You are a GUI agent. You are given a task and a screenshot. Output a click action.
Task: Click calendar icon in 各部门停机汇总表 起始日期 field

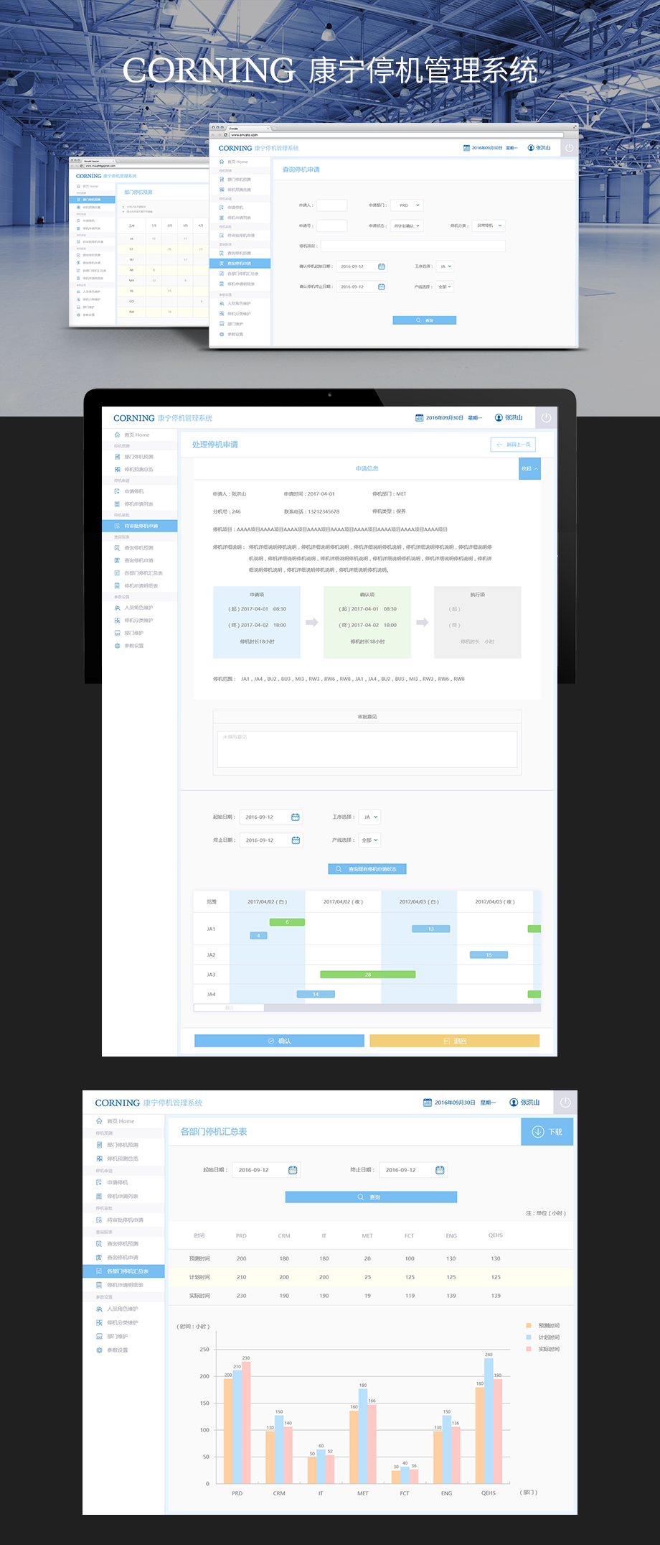point(293,1170)
